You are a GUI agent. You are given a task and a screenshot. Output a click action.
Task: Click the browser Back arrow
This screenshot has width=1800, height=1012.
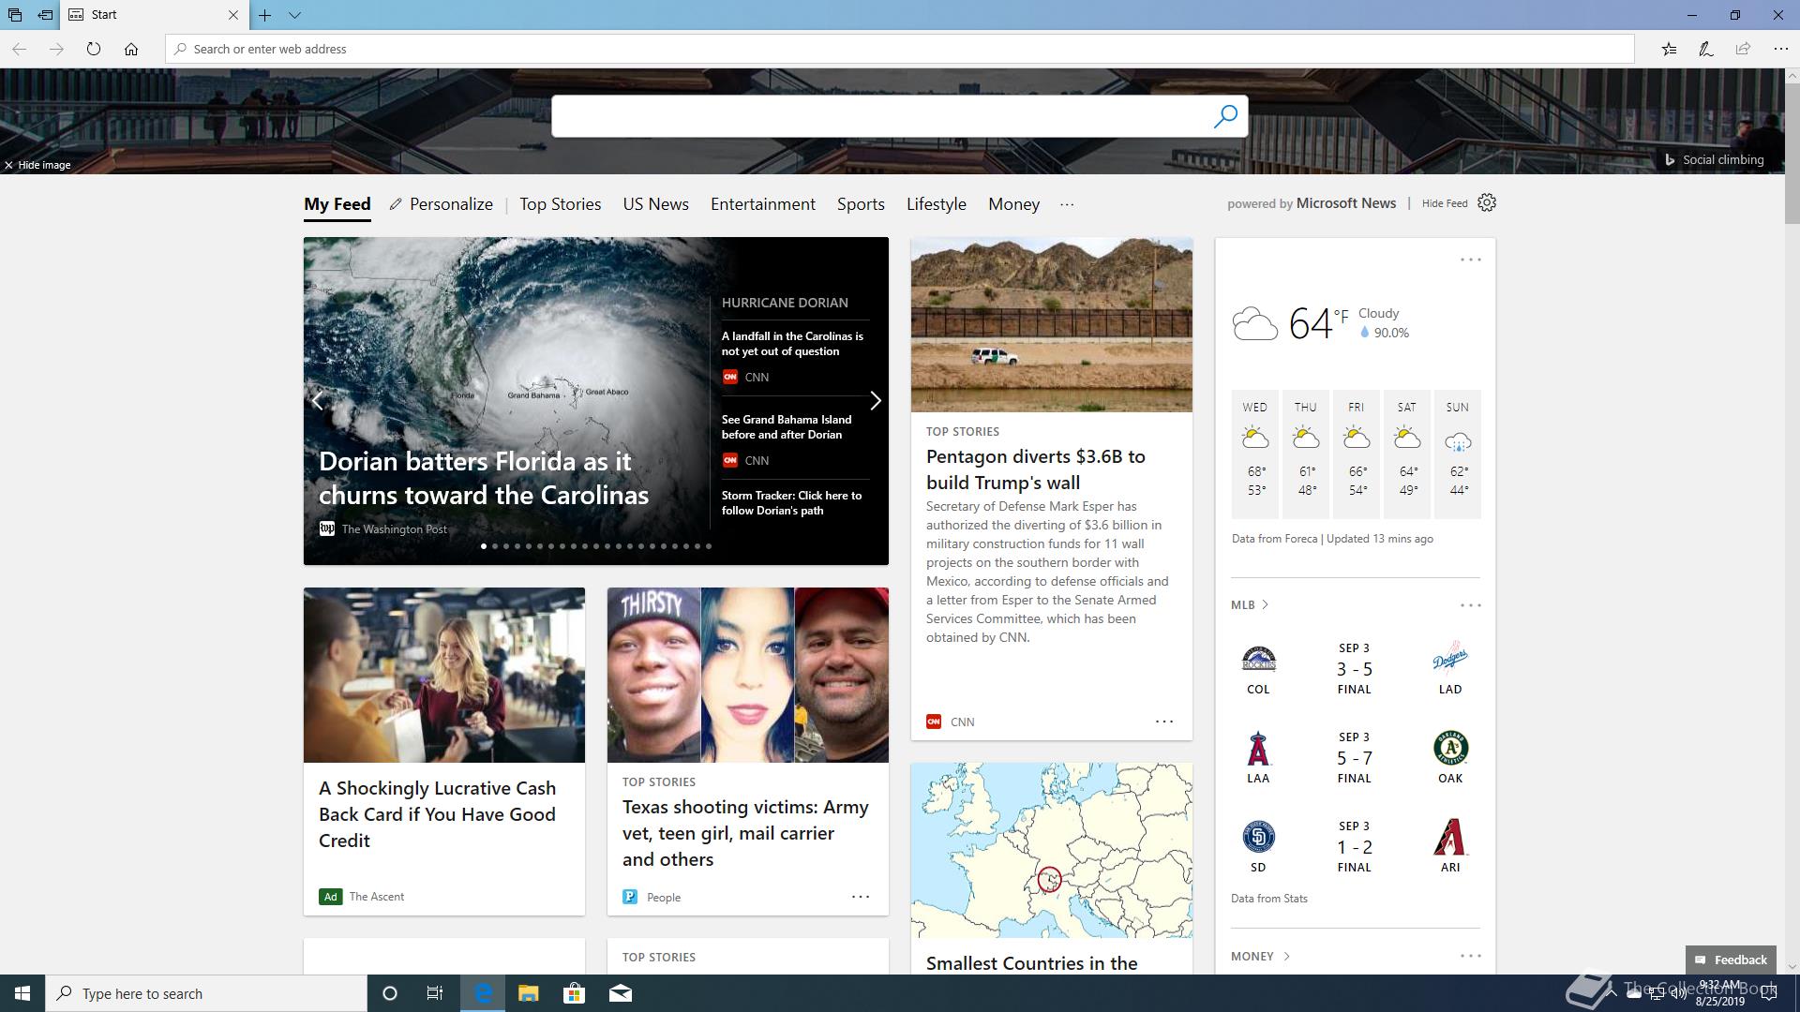pos(19,49)
